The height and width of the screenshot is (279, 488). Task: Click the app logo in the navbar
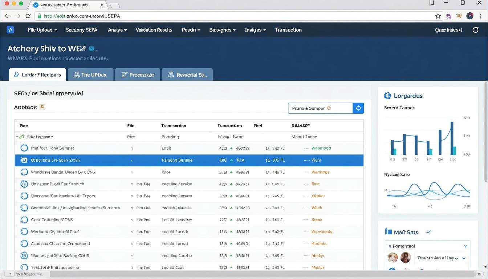point(11,30)
